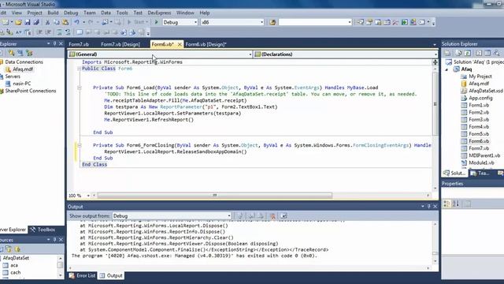Click the green Start Page toolbar icon

click(404, 22)
